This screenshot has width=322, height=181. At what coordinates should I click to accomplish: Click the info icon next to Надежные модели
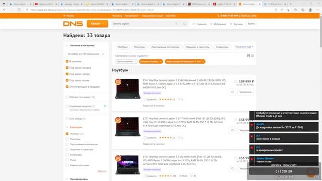pyautogui.click(x=105, y=106)
